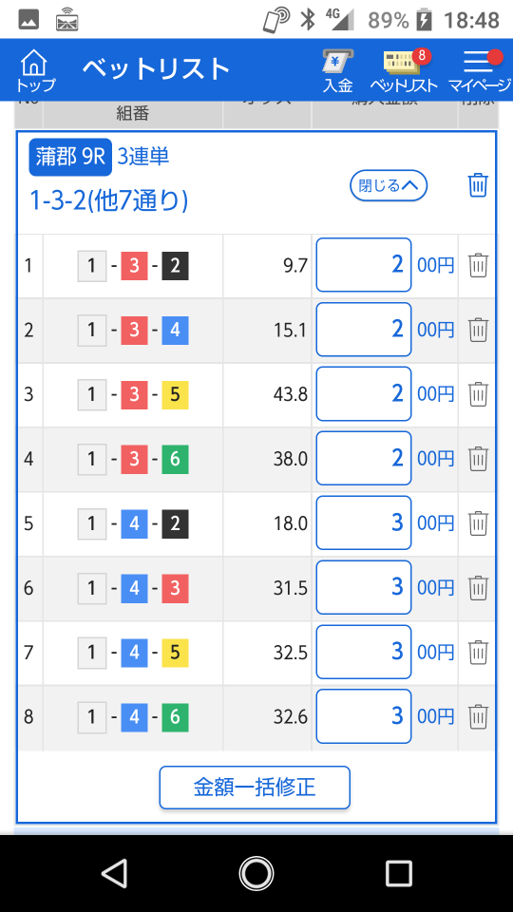513x912 pixels.
Task: Edit amount field for bet 1-4-3
Action: [364, 588]
